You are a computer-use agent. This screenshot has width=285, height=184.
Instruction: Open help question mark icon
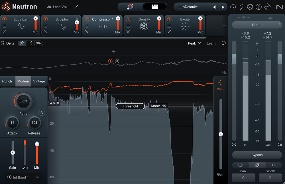tap(258, 7)
